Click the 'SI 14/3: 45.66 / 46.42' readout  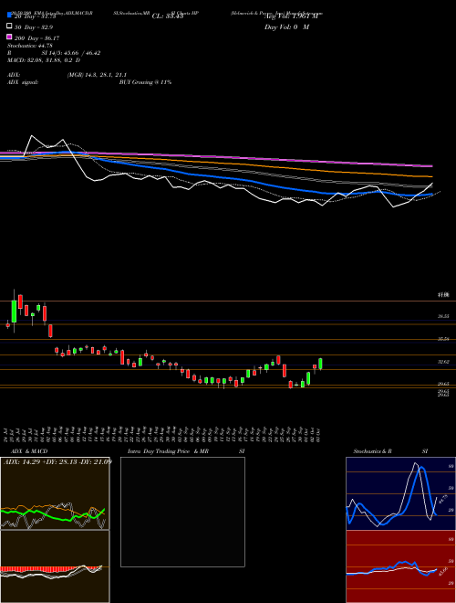click(x=71, y=53)
